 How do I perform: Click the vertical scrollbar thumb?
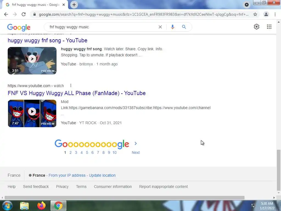pyautogui.click(x=279, y=170)
